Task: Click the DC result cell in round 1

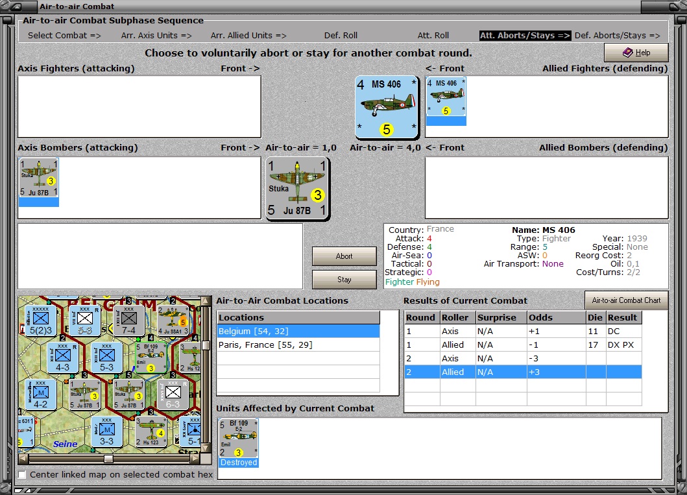Action: point(624,331)
